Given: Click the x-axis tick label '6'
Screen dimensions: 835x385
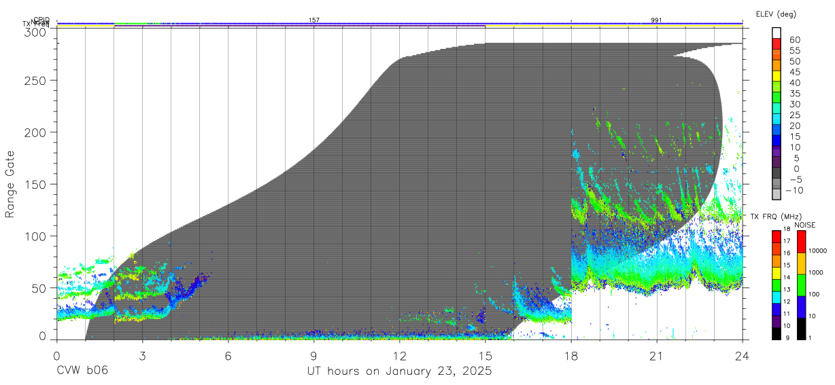Looking at the screenshot, I should (x=228, y=355).
